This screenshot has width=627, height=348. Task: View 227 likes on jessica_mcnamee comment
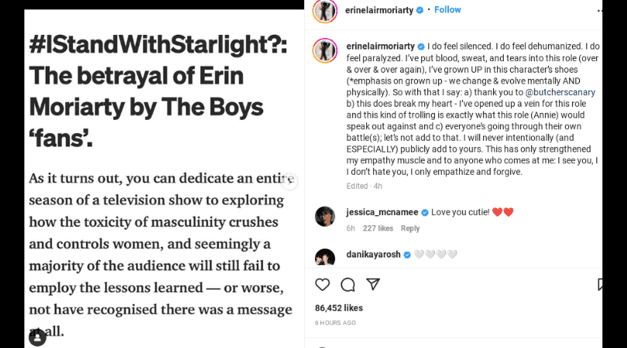[x=378, y=229]
